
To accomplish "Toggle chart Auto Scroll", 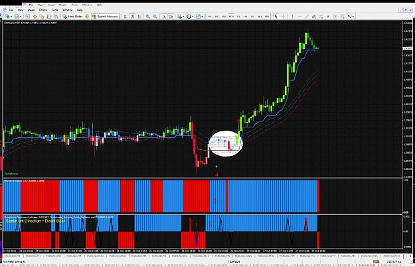I will [x=164, y=17].
